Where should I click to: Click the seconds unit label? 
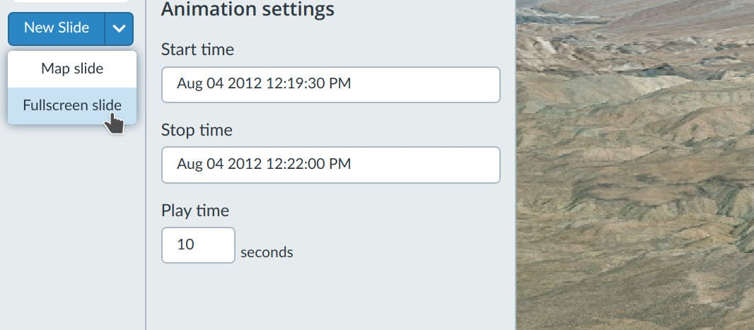click(x=267, y=252)
